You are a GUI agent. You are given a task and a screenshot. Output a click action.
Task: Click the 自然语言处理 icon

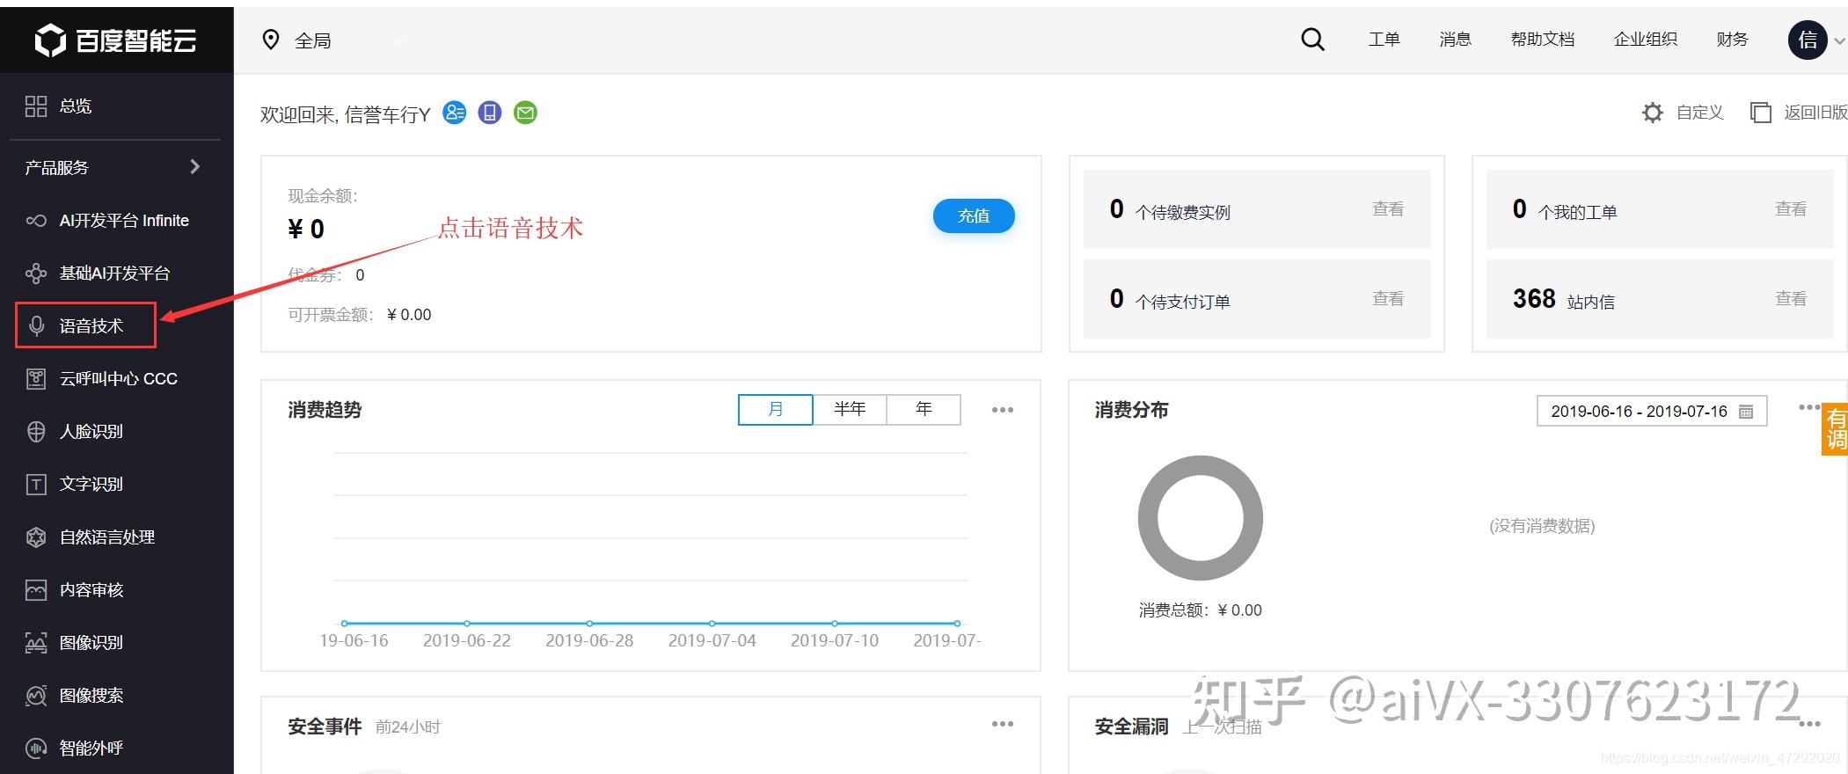point(36,537)
